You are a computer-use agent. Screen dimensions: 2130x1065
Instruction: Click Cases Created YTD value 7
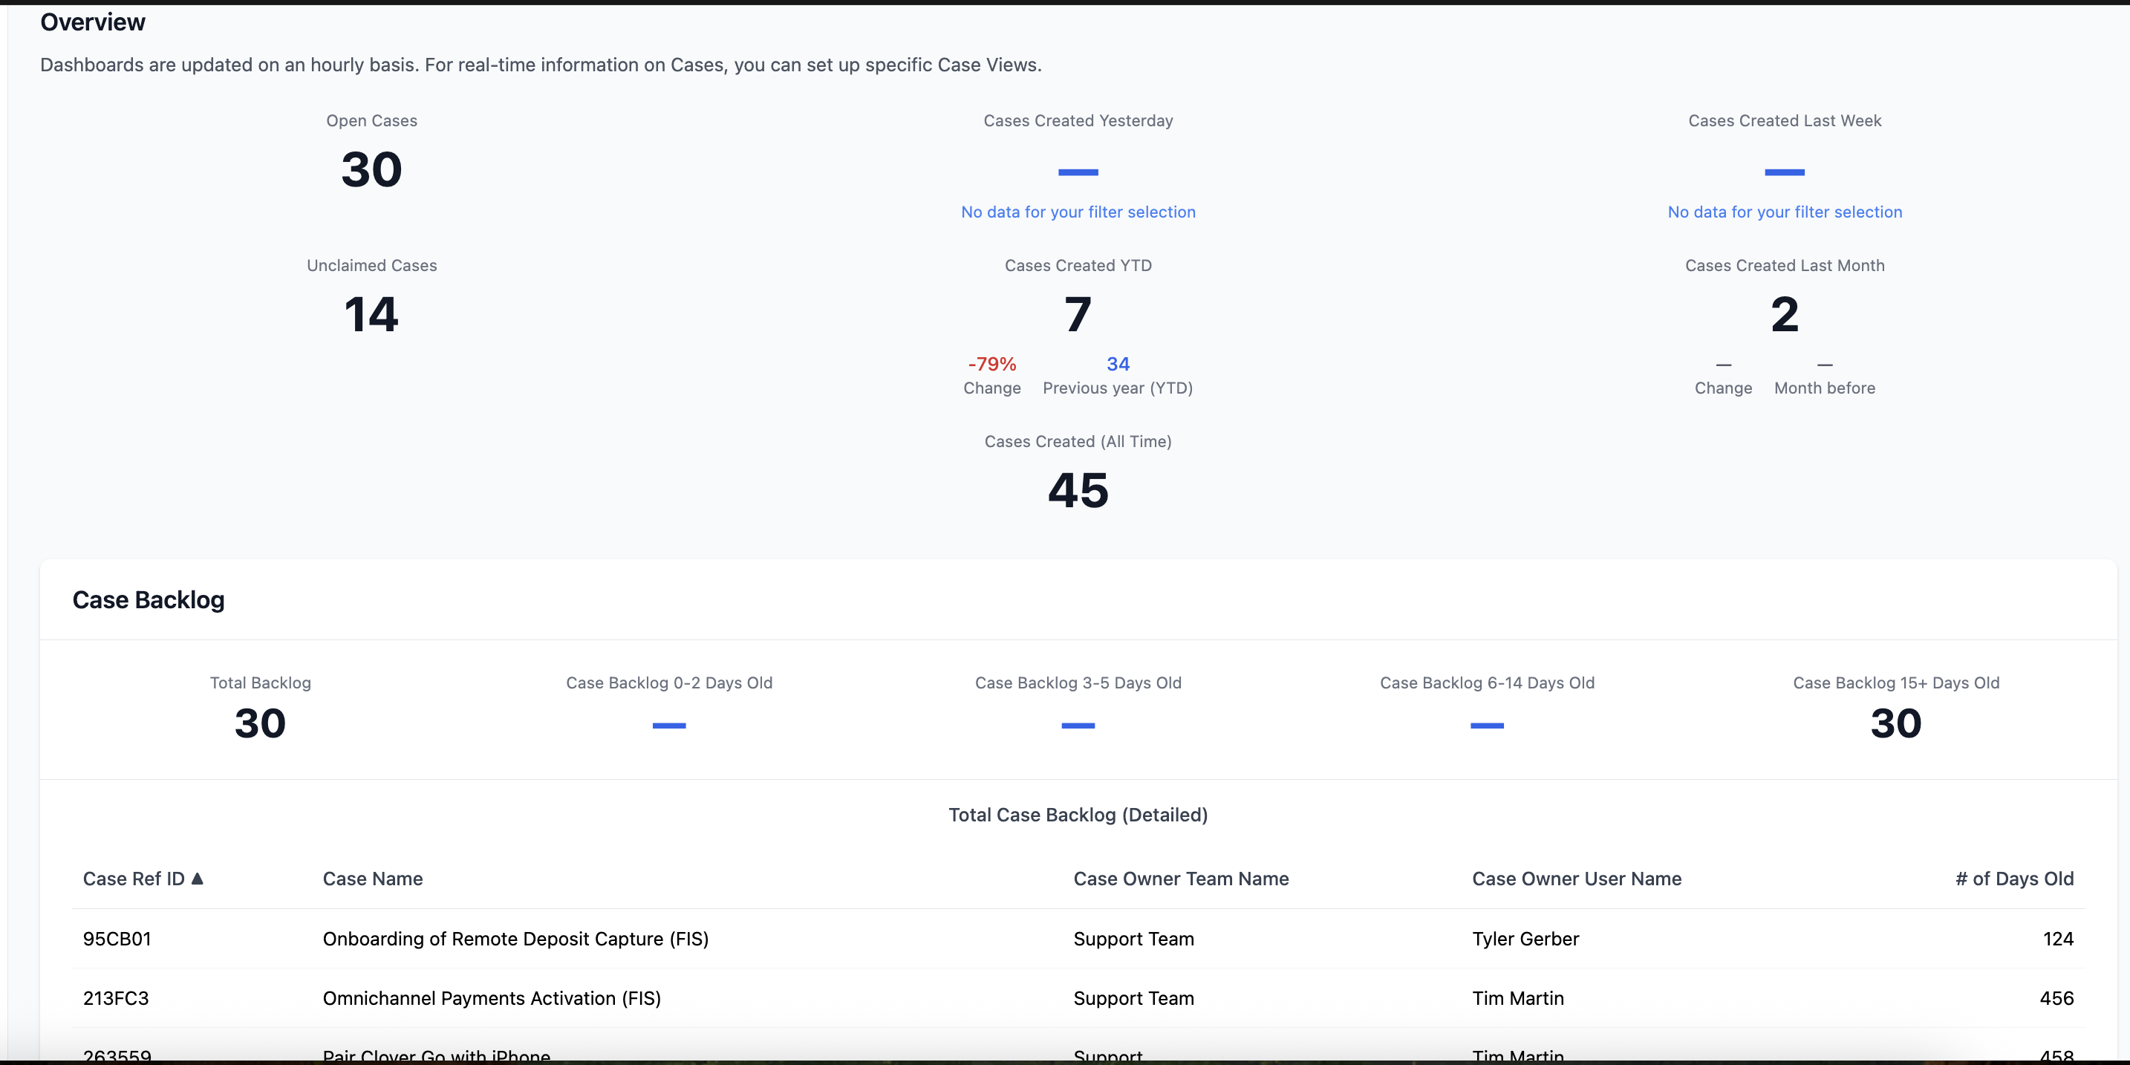(1078, 314)
